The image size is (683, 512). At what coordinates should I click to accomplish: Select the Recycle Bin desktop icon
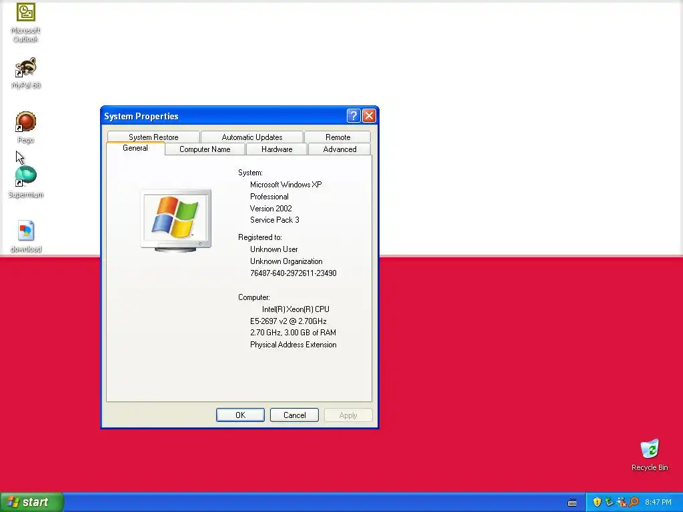click(x=650, y=455)
